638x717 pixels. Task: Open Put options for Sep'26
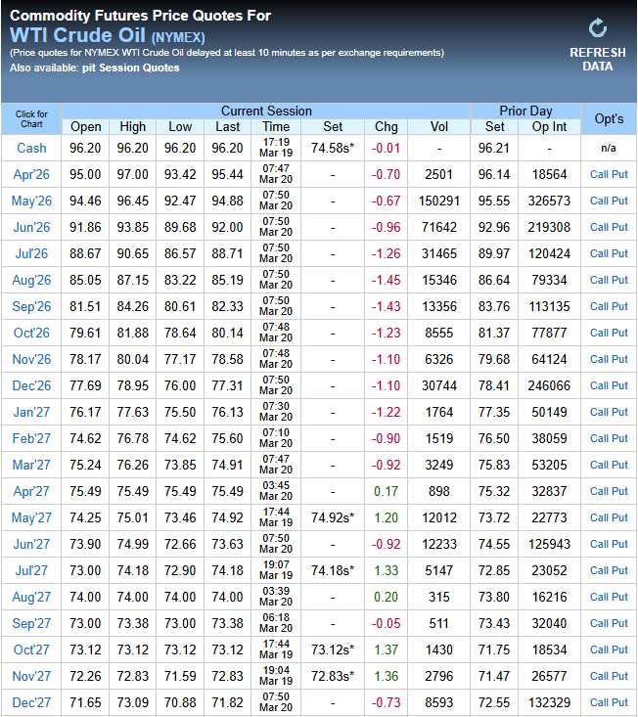(x=620, y=306)
